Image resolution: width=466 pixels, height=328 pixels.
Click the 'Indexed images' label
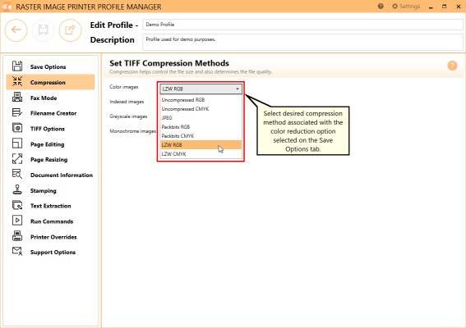pos(127,102)
